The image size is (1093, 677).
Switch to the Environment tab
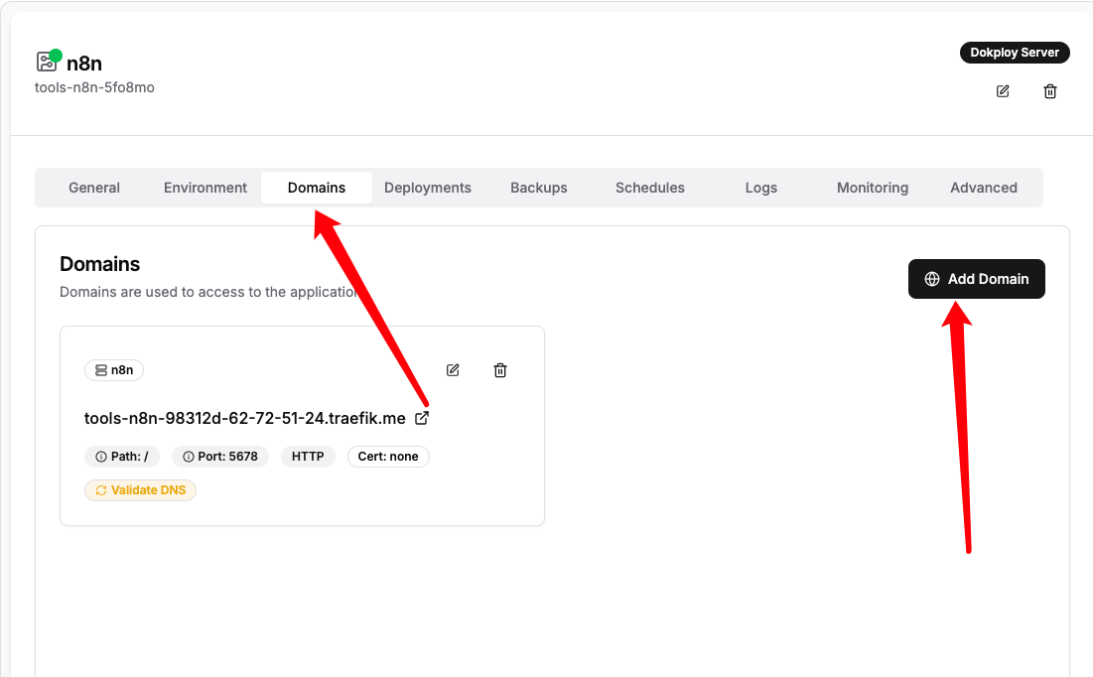(x=205, y=188)
